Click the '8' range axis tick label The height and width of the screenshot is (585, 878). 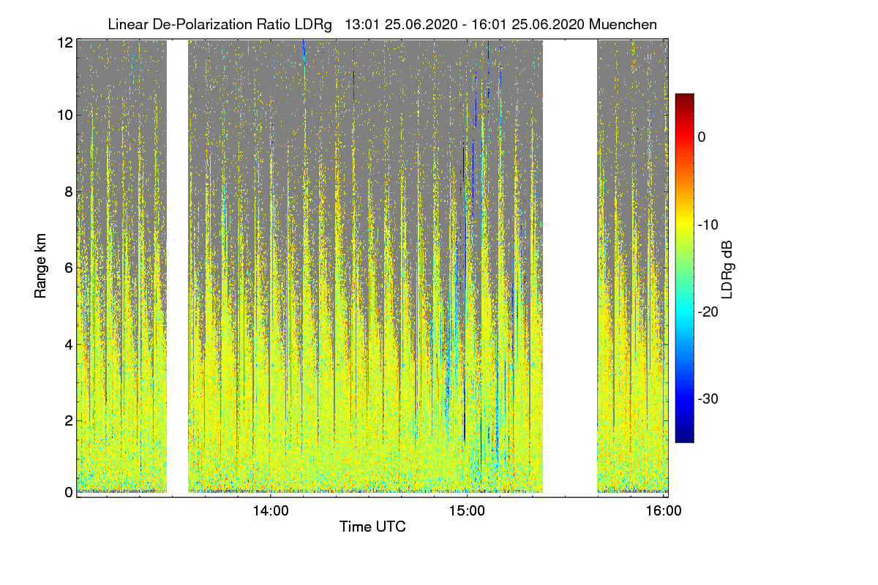[69, 192]
